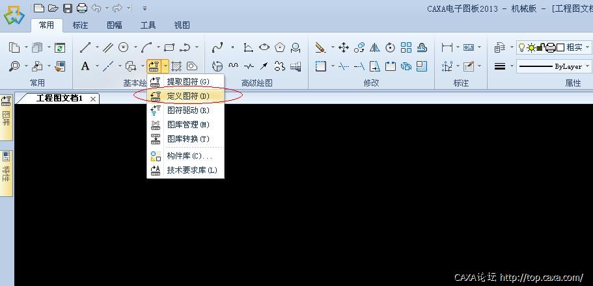This screenshot has width=593, height=286.
Task: Expand the Text tool dropdown arrow
Action: tap(97, 66)
